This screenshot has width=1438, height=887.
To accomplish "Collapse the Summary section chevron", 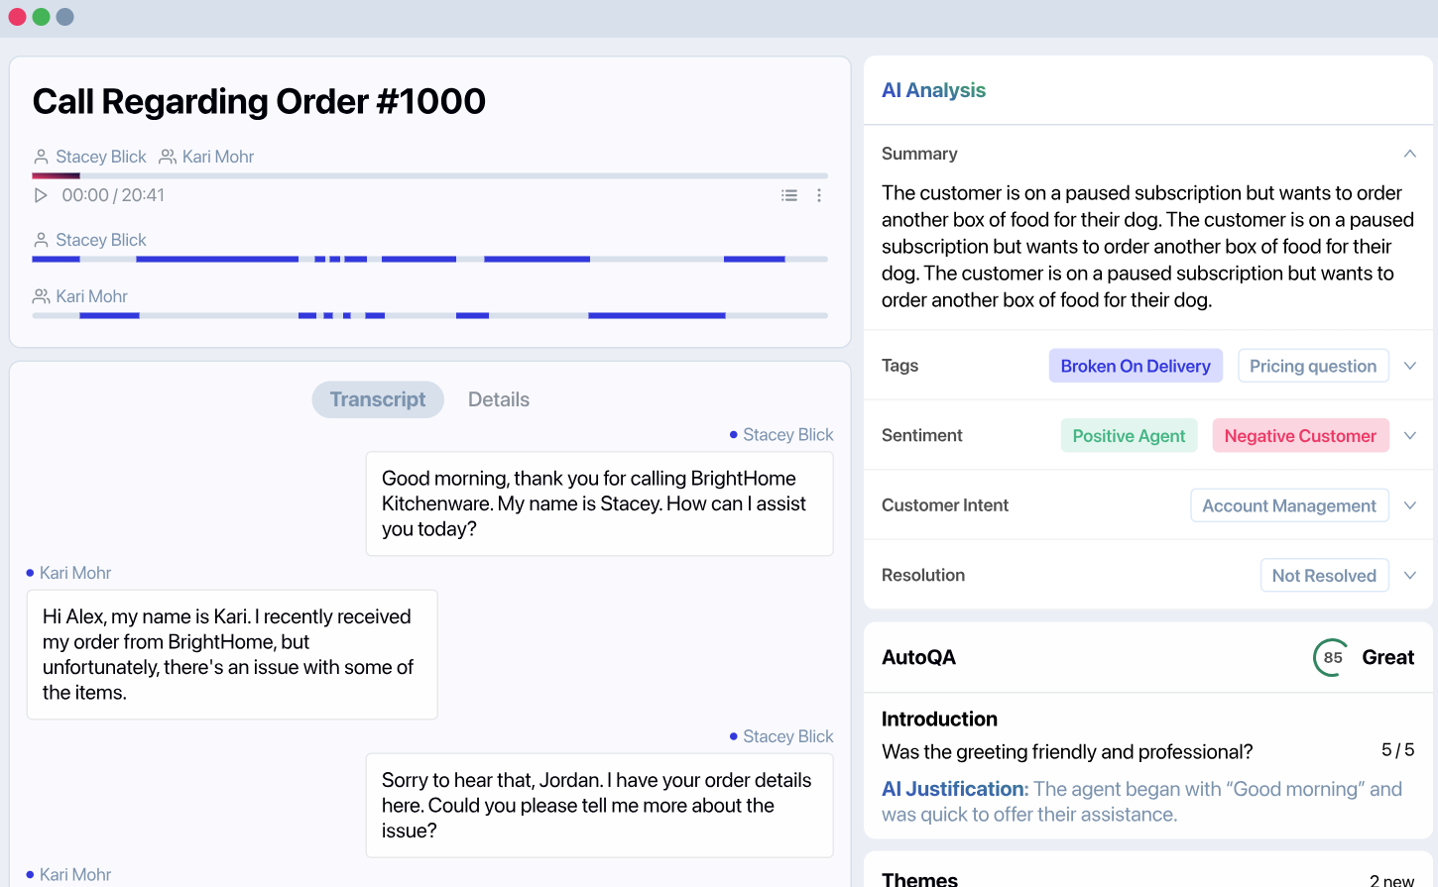I will [x=1410, y=154].
